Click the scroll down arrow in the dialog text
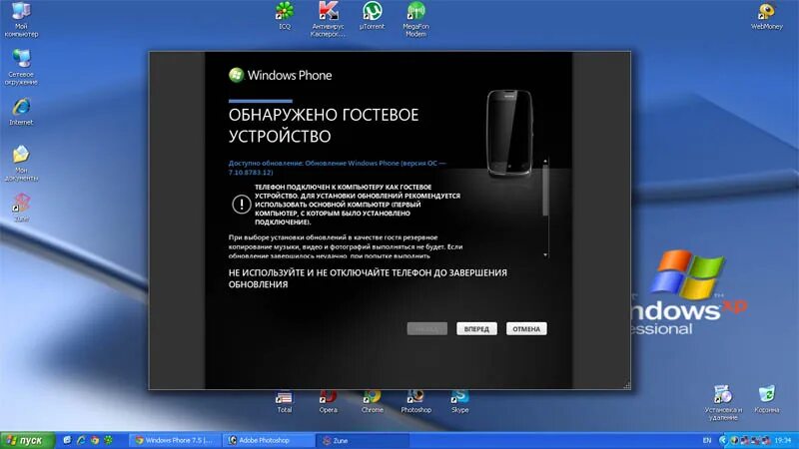Image resolution: width=799 pixels, height=449 pixels. click(545, 255)
